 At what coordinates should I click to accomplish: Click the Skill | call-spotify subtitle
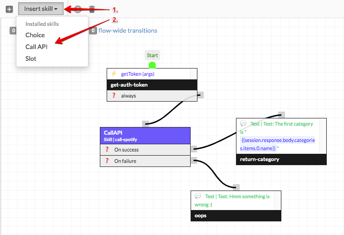click(x=120, y=140)
